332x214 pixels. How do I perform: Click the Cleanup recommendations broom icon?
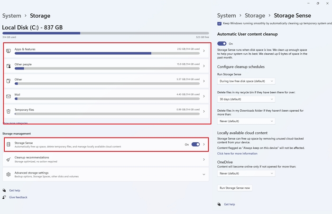pyautogui.click(x=9, y=159)
